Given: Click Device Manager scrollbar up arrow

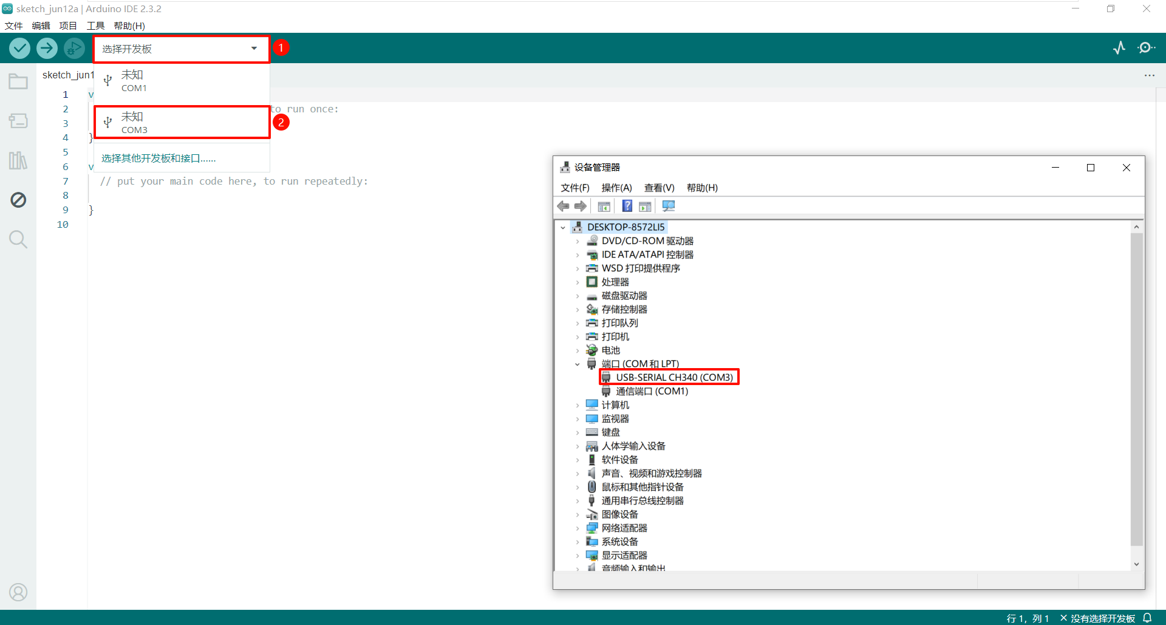Looking at the screenshot, I should (1136, 227).
